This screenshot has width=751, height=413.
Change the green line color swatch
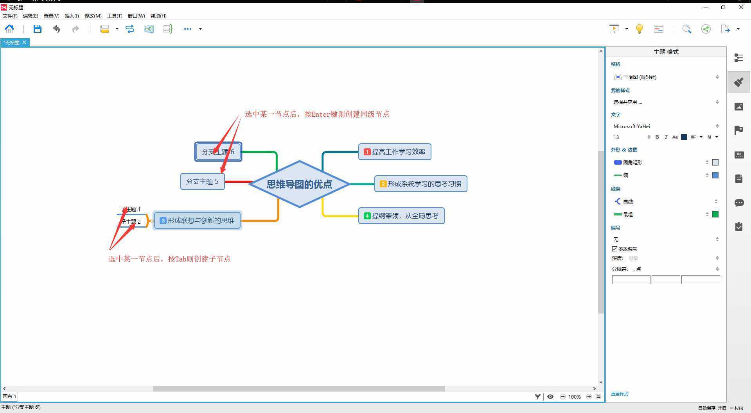(x=715, y=214)
